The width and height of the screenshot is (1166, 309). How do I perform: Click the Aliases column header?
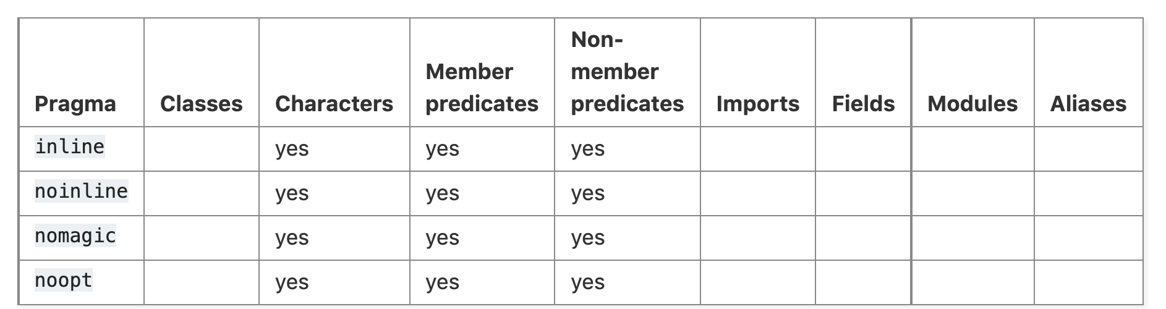pyautogui.click(x=1089, y=104)
